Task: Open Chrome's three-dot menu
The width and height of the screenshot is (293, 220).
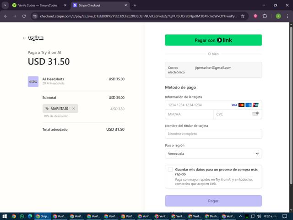Action: click(288, 16)
